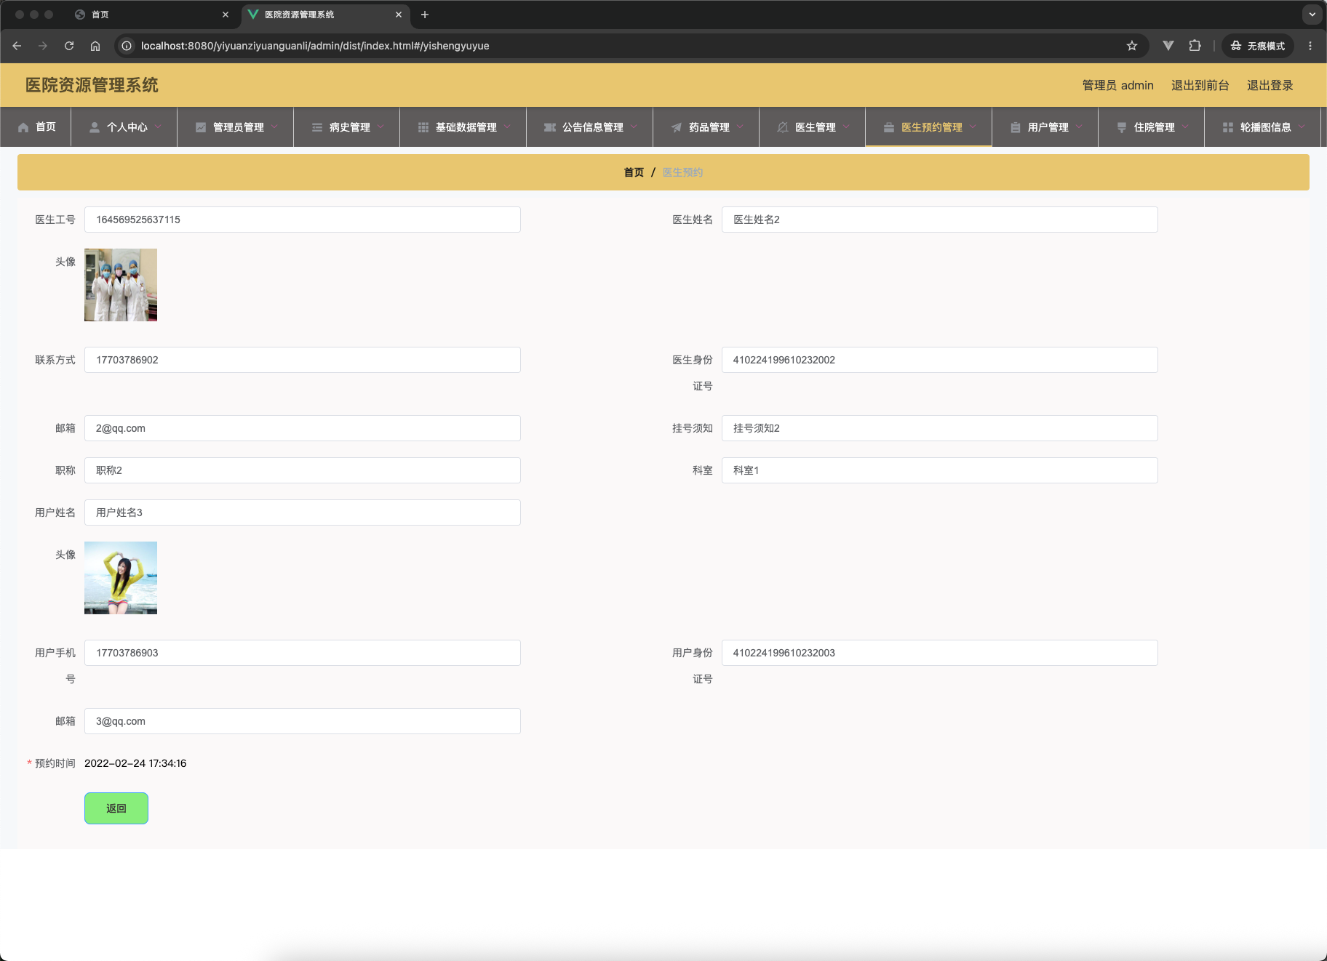Expand the 基础数据管理 dropdown arrow
Viewport: 1327px width, 961px height.
click(x=507, y=126)
